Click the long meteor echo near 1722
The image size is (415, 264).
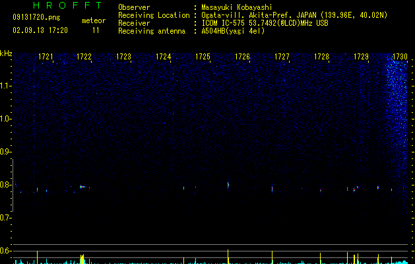tap(82, 187)
